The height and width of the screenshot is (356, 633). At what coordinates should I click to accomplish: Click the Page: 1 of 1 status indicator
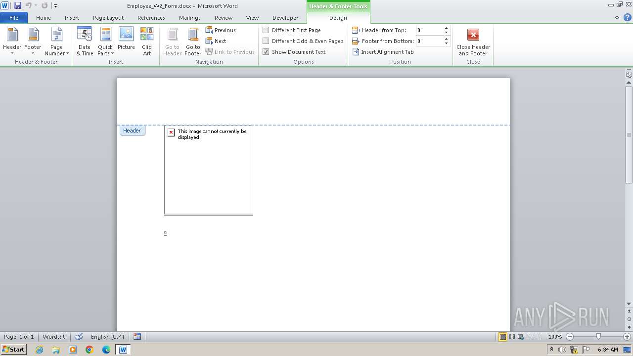[19, 337]
